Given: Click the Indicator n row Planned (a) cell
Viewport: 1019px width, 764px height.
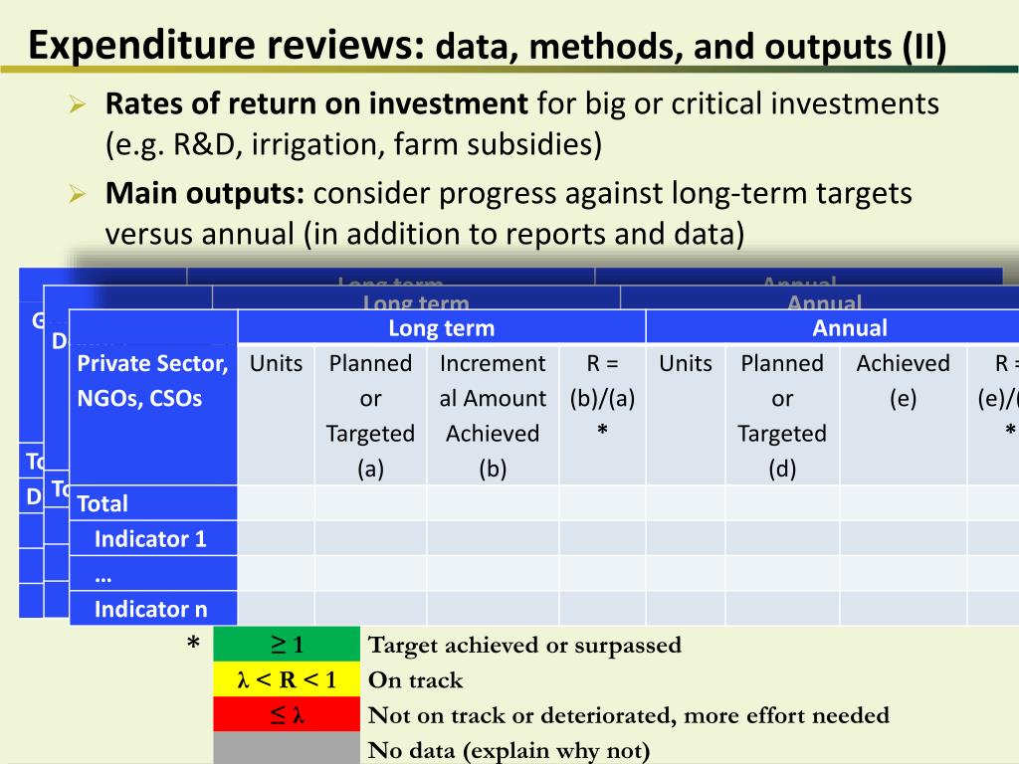Looking at the screenshot, I should [x=370, y=608].
